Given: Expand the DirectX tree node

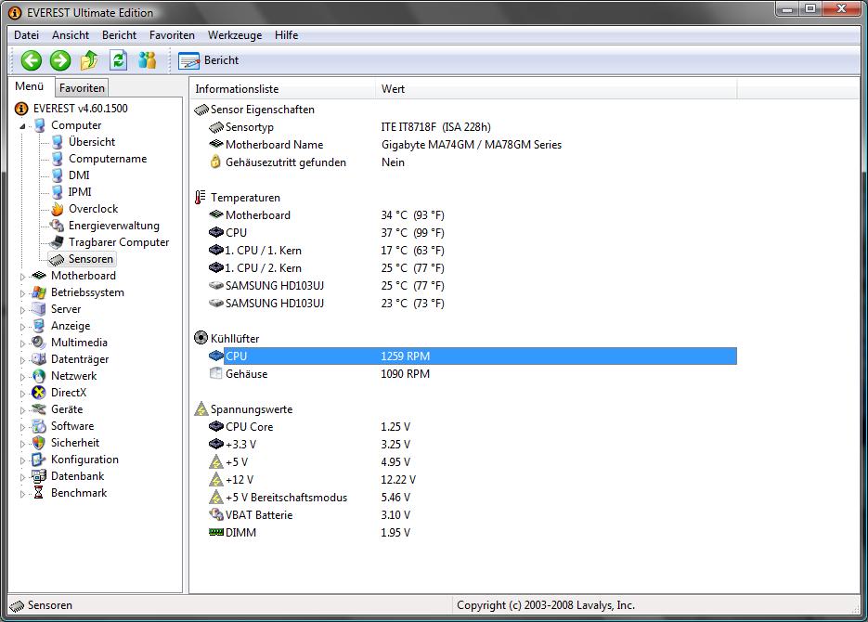Looking at the screenshot, I should coord(22,394).
